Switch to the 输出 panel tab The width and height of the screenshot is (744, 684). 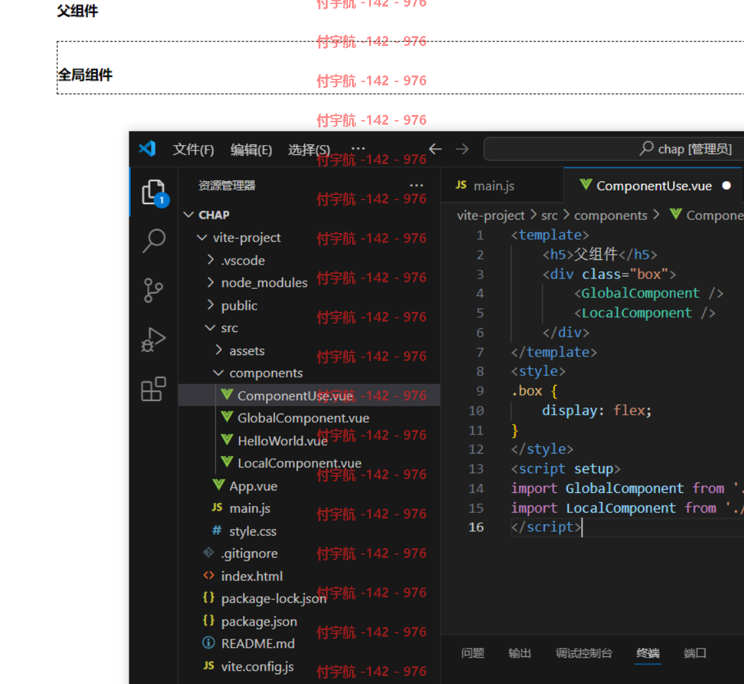tap(519, 653)
